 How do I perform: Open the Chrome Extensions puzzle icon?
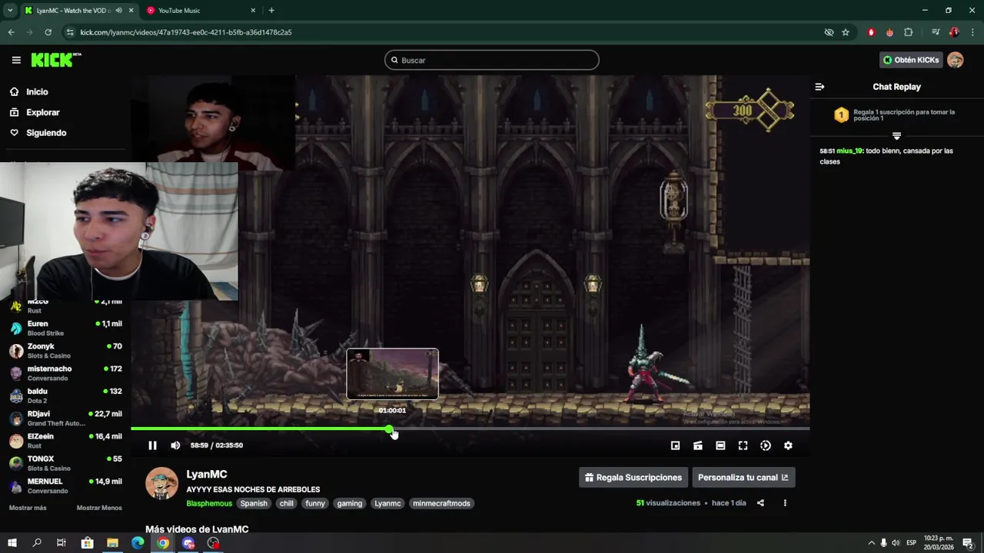909,32
